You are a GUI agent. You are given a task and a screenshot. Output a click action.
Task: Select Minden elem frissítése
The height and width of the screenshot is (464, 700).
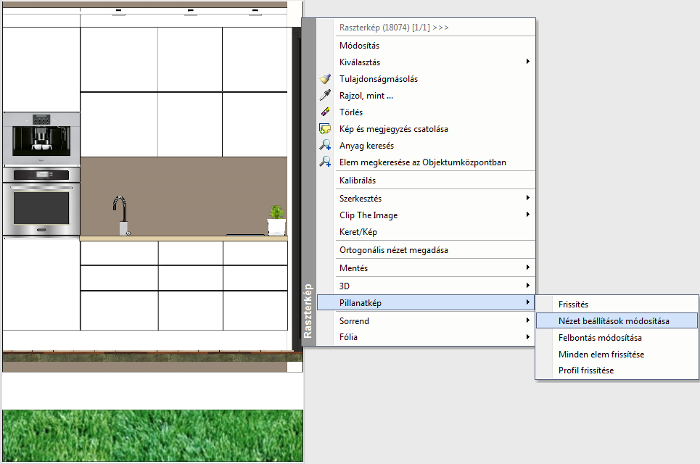tap(601, 355)
